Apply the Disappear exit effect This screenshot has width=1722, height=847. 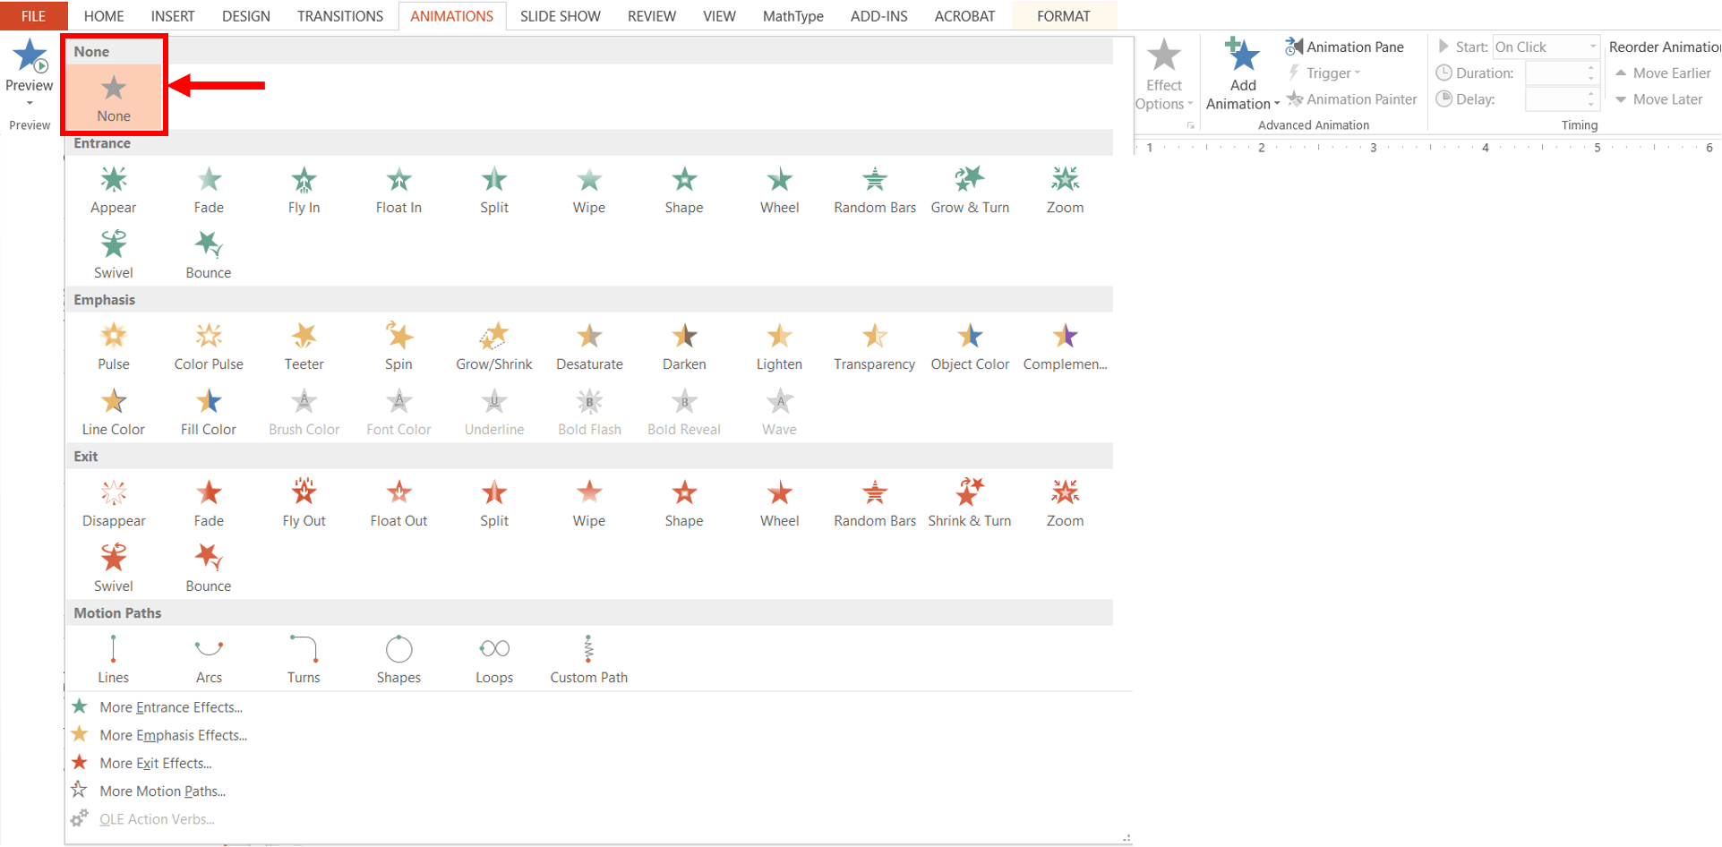tap(114, 504)
